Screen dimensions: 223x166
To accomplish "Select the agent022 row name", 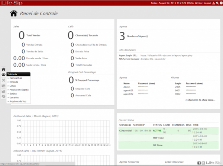I will point(128,94).
